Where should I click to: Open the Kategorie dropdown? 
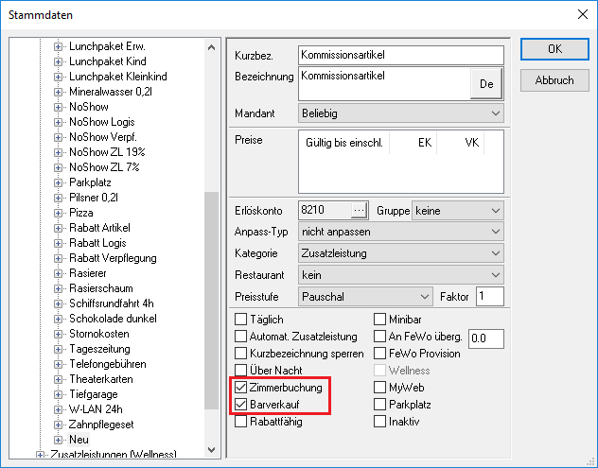click(401, 253)
